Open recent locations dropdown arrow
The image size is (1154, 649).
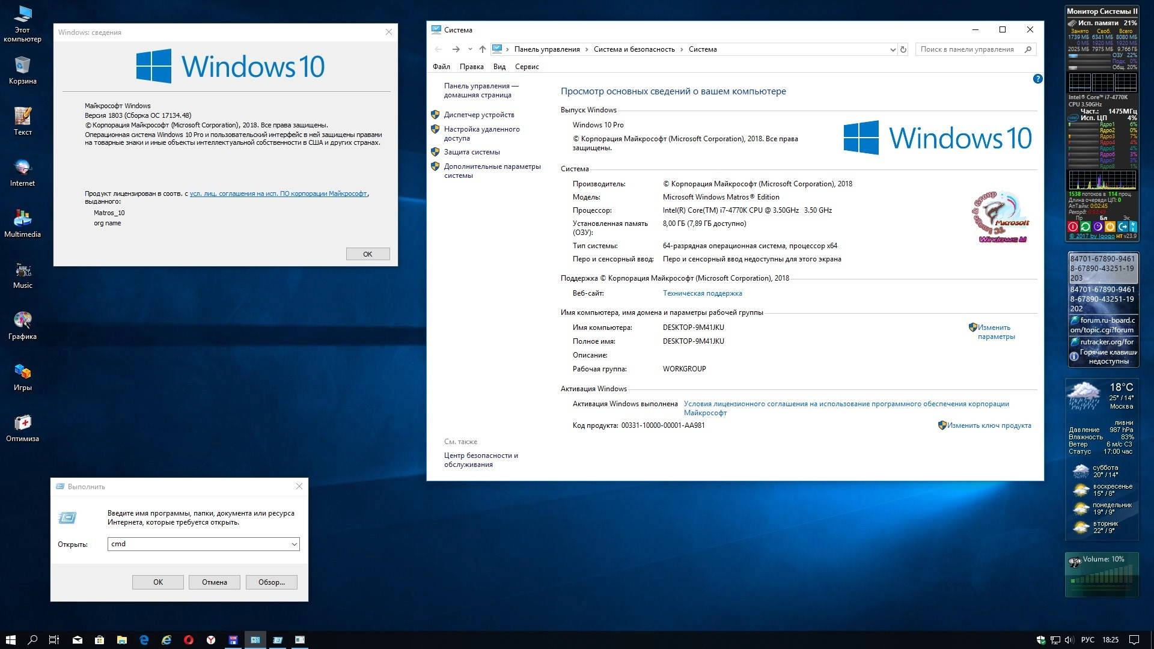click(470, 49)
